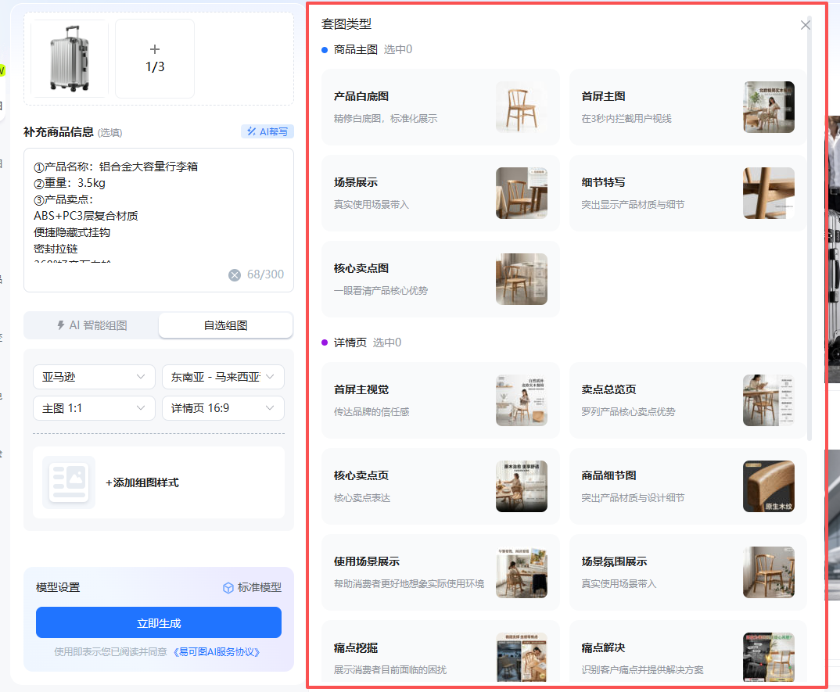Click the layout style placeholder icon
Viewport: 840px width, 692px height.
click(69, 482)
